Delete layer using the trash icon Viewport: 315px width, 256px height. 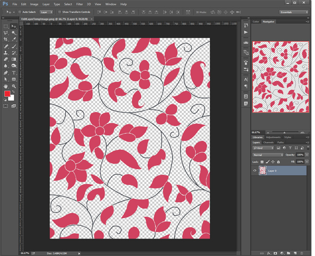click(x=301, y=253)
